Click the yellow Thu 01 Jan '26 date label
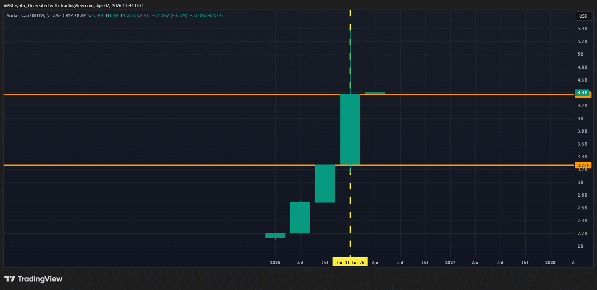The image size is (597, 290). [350, 262]
